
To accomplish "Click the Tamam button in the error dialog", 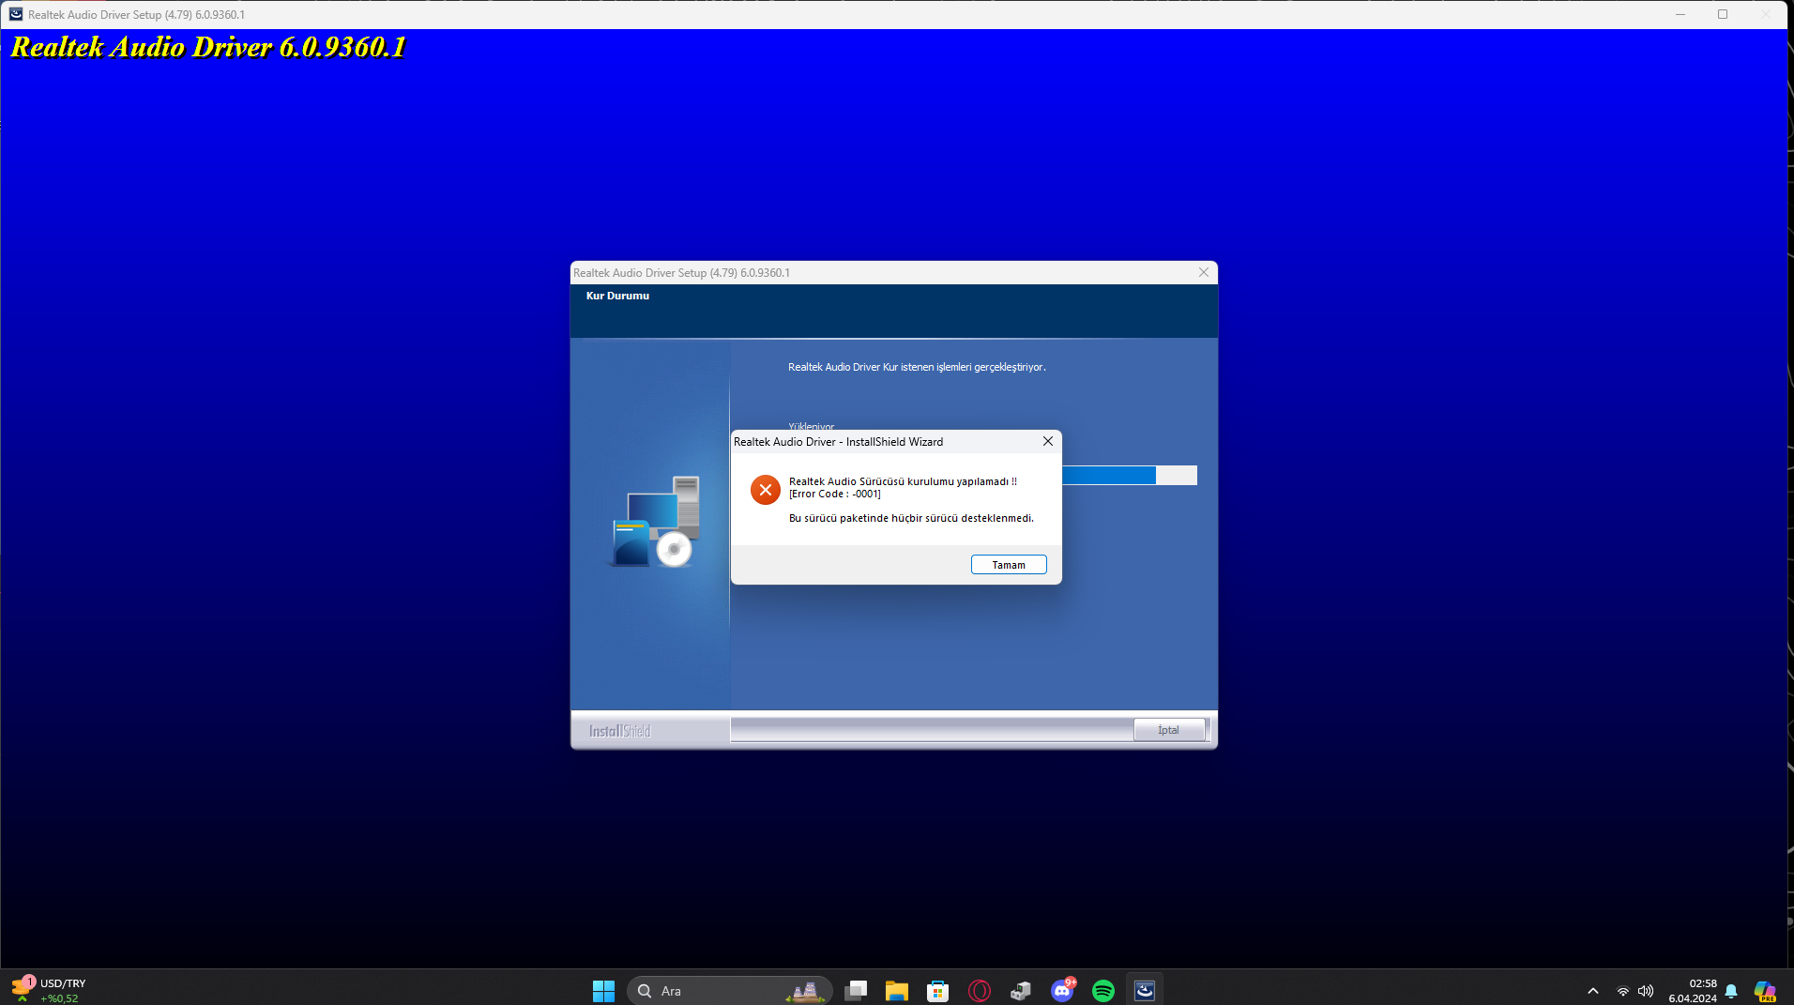I will pyautogui.click(x=1009, y=565).
